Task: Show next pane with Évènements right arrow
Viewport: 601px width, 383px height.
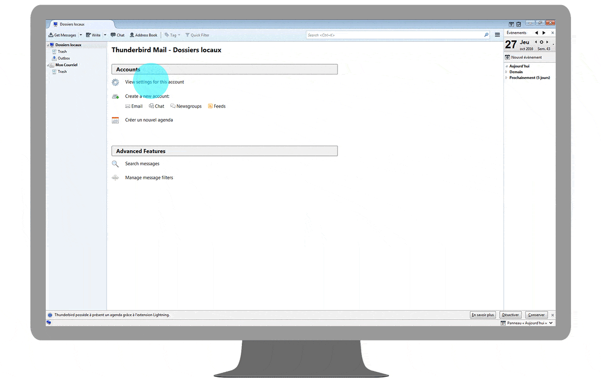Action: [x=544, y=33]
